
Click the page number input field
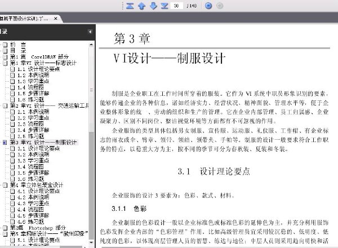(x=176, y=6)
